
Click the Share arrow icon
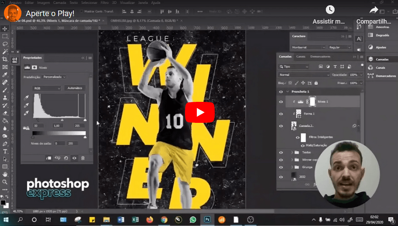tap(374, 10)
